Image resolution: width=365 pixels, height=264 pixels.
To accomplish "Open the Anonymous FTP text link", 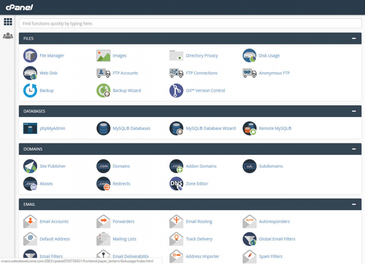I will tap(274, 73).
